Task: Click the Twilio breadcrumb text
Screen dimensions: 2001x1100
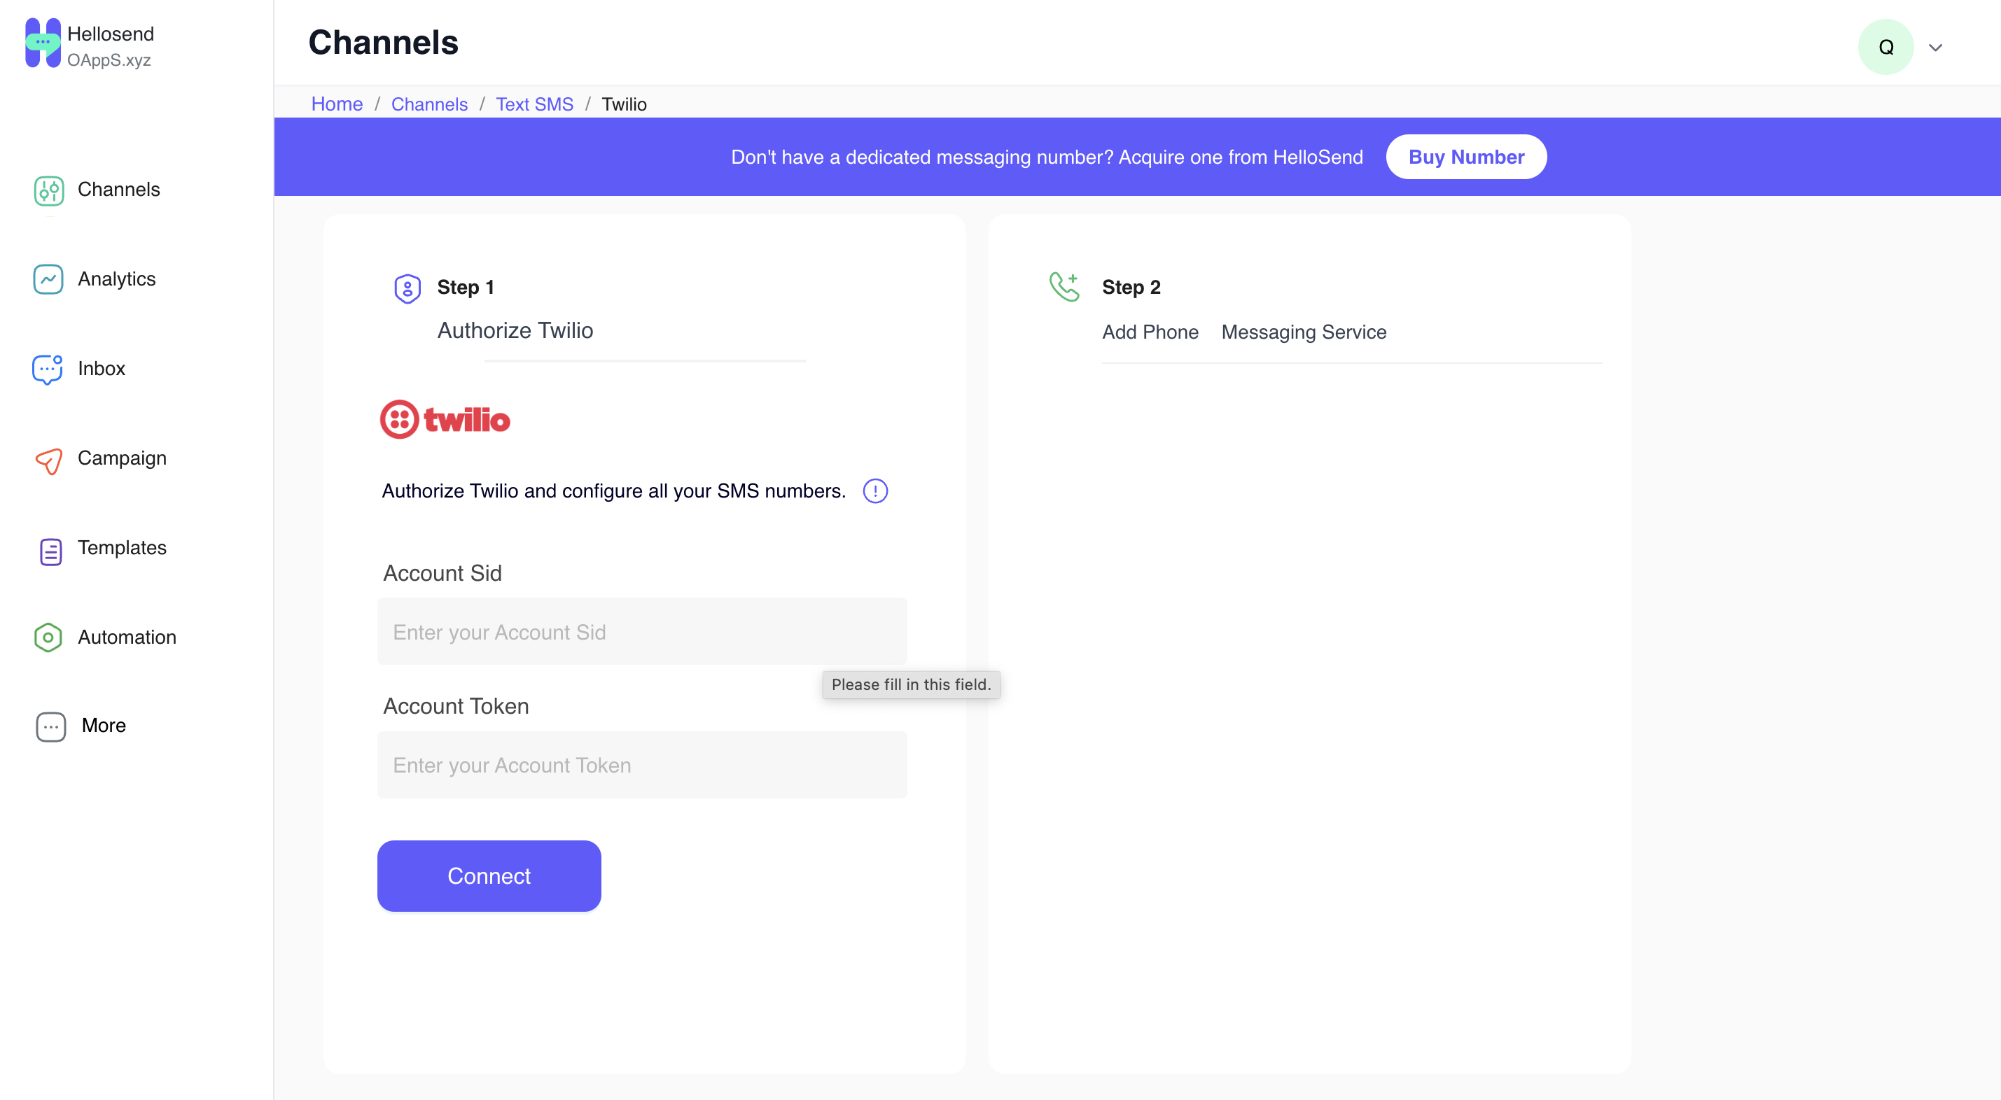Action: [624, 104]
